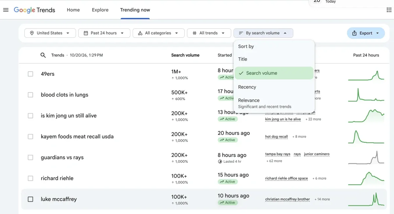This screenshot has width=394, height=214.
Task: Open the rays query link
Action: point(297,154)
